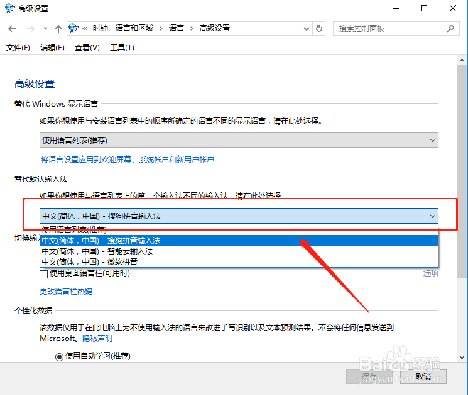Image resolution: width=468 pixels, height=395 pixels.
Task: Click the search magnifier icon
Action: click(450, 29)
